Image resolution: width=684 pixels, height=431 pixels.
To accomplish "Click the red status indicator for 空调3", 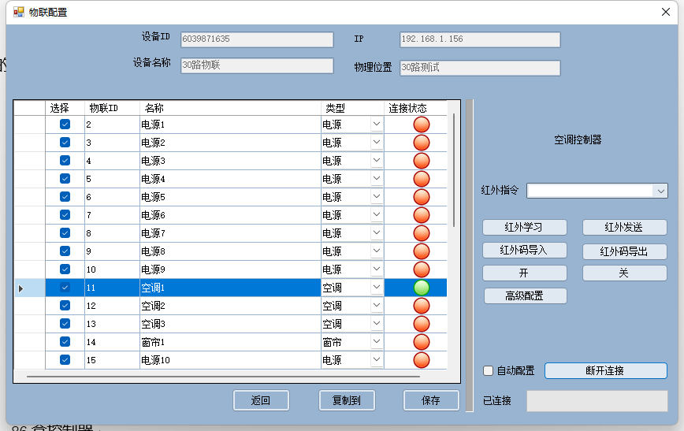I will tap(422, 324).
